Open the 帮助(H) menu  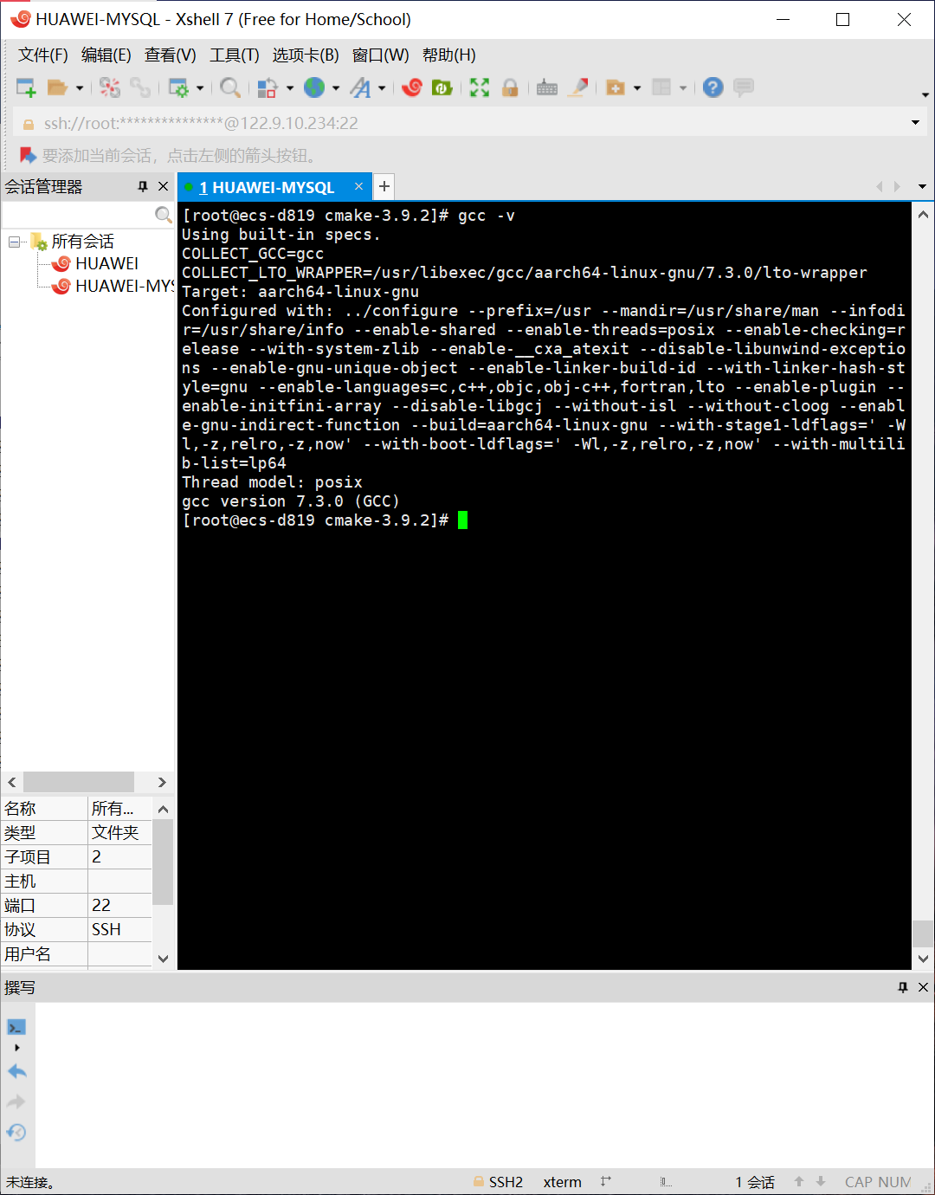449,55
